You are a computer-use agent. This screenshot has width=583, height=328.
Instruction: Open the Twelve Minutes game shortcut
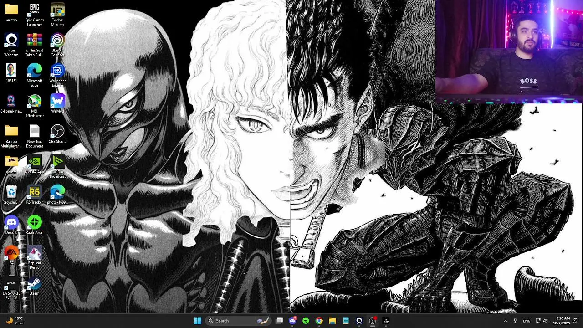57,15
